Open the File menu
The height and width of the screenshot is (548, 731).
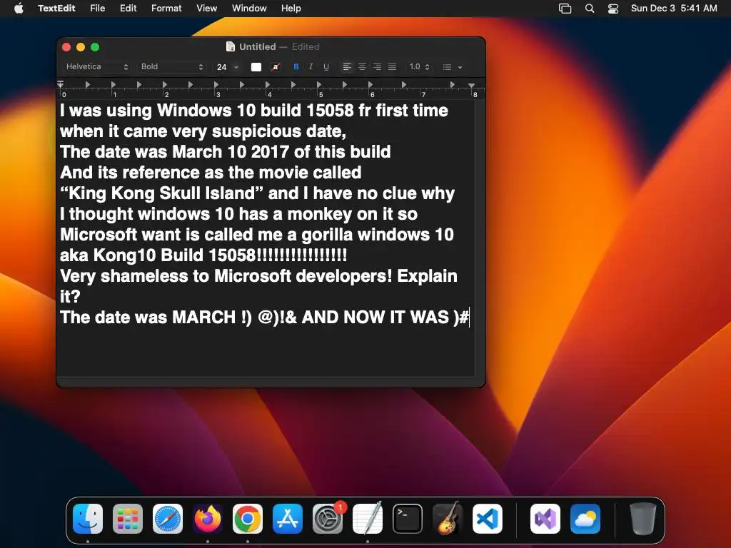coord(97,9)
